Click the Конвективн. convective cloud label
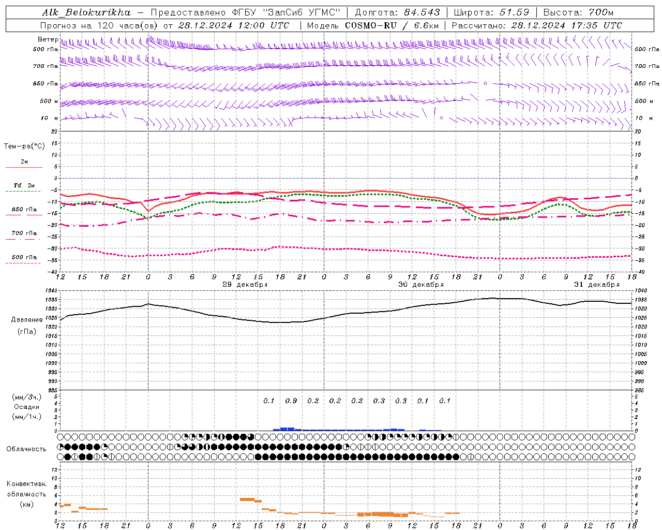 click(x=27, y=484)
